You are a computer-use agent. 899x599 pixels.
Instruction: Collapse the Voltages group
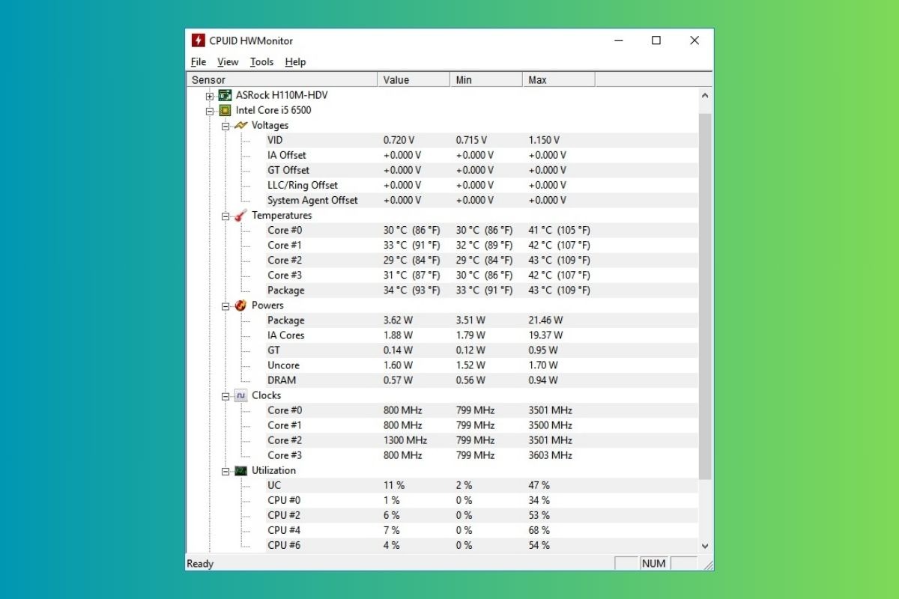click(225, 126)
